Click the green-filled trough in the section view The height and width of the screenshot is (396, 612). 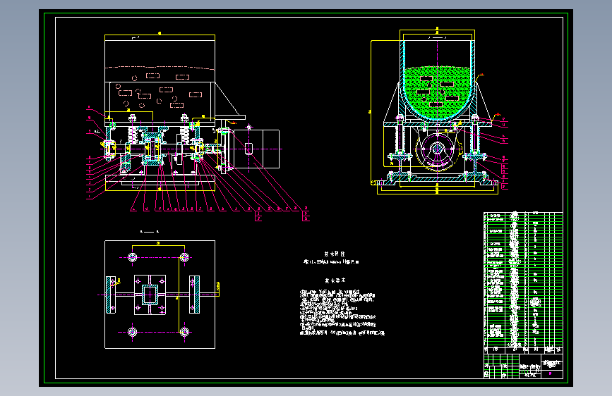pyautogui.click(x=438, y=92)
